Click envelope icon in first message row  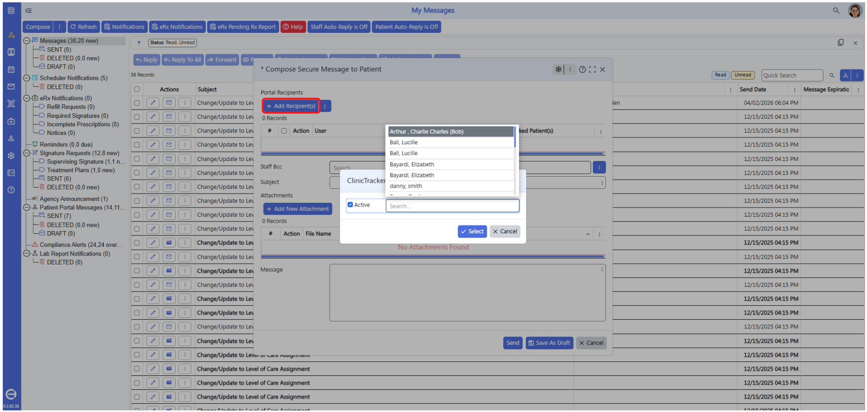point(169,103)
